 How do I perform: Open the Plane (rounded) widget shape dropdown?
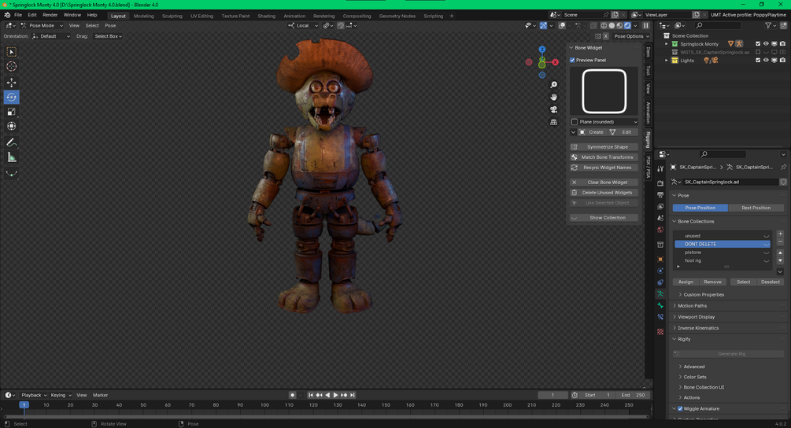point(604,122)
